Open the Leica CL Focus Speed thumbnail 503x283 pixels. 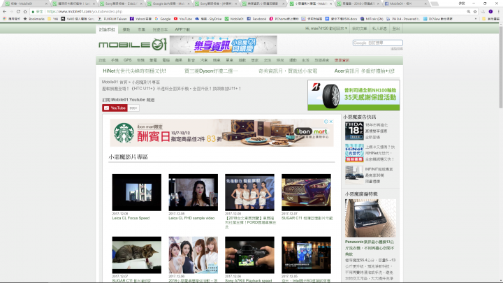click(137, 193)
